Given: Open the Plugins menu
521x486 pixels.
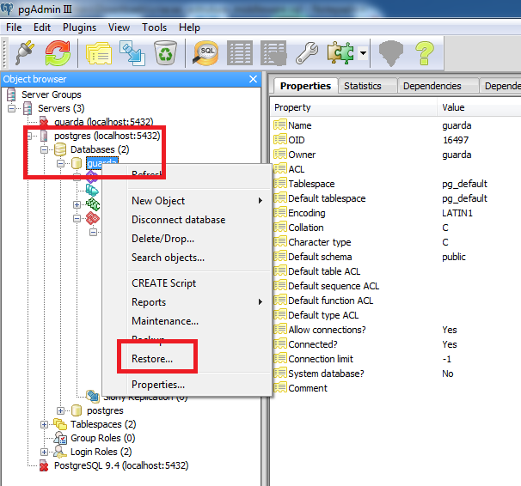Looking at the screenshot, I should click(x=79, y=27).
